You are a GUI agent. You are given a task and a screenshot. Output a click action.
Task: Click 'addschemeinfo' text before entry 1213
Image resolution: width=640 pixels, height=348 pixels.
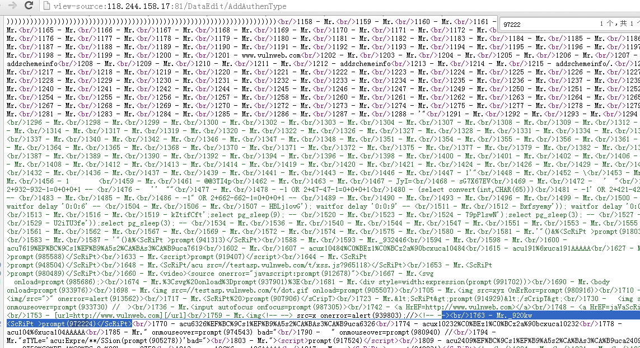point(365,64)
